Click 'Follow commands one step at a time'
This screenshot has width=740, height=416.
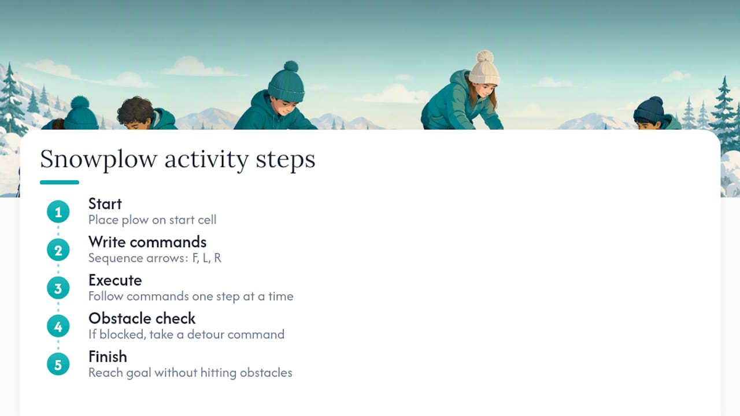[191, 296]
